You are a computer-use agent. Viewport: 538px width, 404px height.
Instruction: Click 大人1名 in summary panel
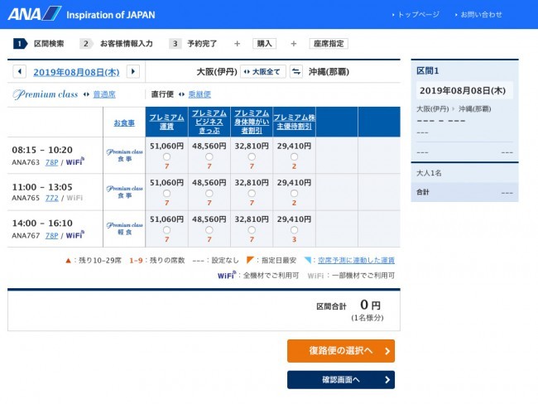click(x=429, y=173)
